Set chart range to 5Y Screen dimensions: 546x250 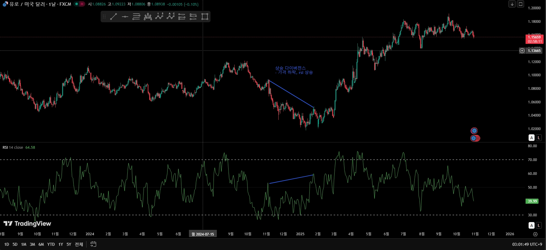point(69,244)
